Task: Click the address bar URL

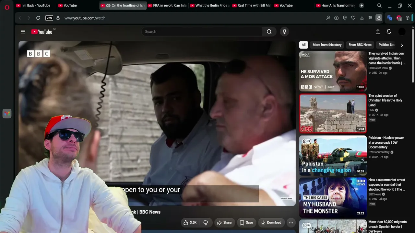Action: pos(85,18)
